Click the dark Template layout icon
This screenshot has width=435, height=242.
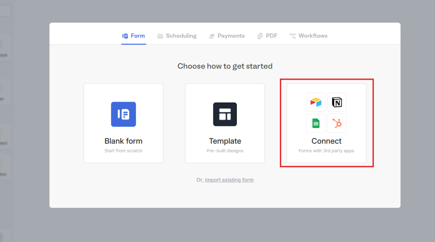click(x=225, y=114)
